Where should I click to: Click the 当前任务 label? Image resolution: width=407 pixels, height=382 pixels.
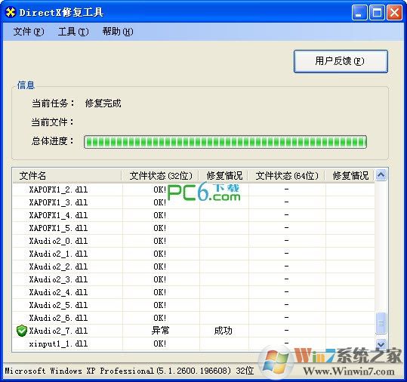(53, 103)
